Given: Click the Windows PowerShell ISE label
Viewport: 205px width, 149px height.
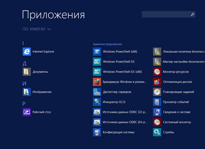Looking at the screenshot, I should point(119,62).
